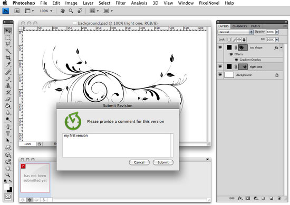
Task: Hide the Effects of top shape layer
Action: tap(231, 54)
